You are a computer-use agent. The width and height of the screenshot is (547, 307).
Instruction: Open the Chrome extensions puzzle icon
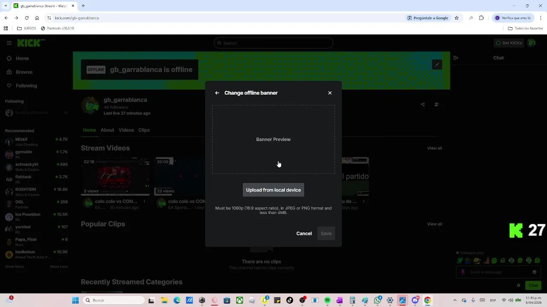481,18
